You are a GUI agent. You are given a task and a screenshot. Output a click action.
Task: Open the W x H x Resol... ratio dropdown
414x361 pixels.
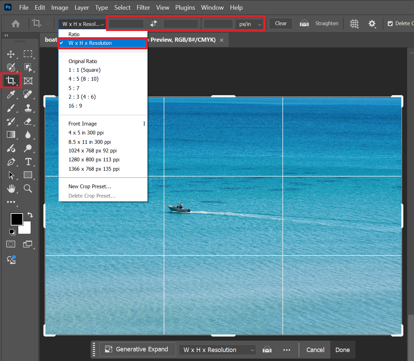[x=82, y=24]
